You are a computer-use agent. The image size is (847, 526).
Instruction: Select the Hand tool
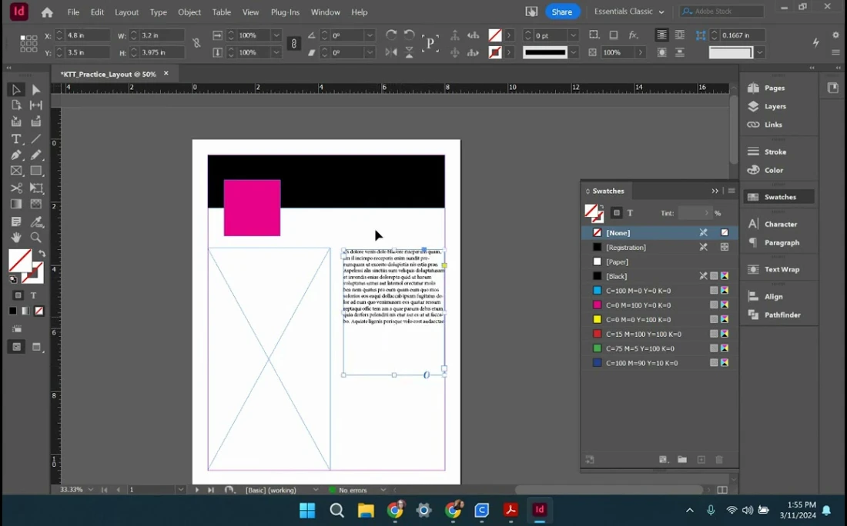pos(15,238)
